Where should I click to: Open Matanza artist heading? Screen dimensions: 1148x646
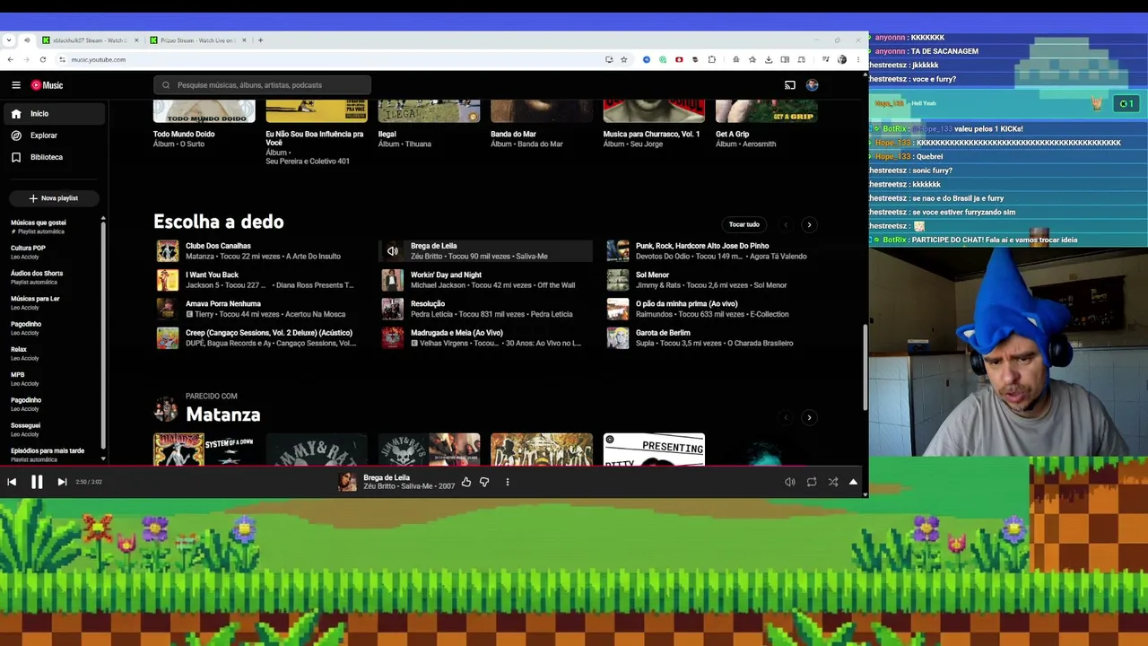222,415
